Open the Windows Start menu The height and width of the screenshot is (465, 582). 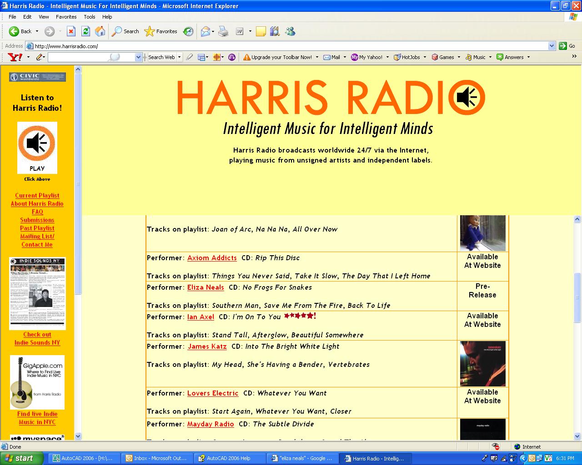(21, 458)
